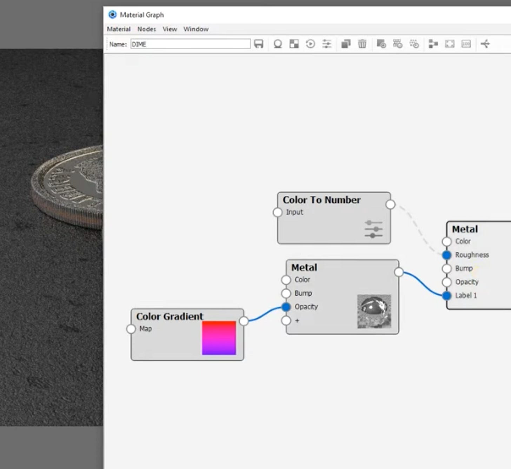
Task: Click the render preview update icon
Action: click(x=310, y=44)
